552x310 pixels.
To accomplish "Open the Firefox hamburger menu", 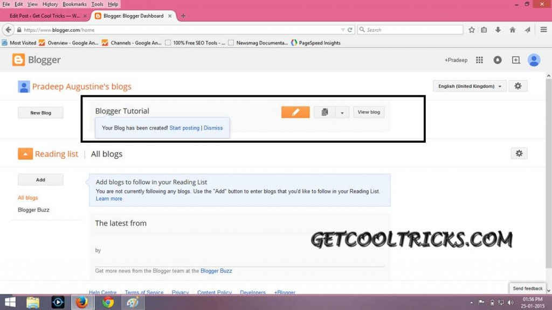I will tap(543, 30).
